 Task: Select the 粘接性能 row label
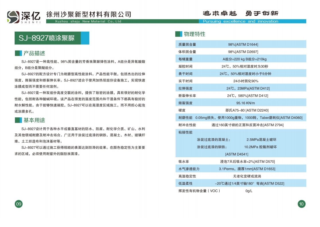(186, 132)
